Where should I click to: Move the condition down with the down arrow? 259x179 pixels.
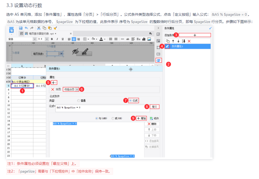click(x=178, y=41)
